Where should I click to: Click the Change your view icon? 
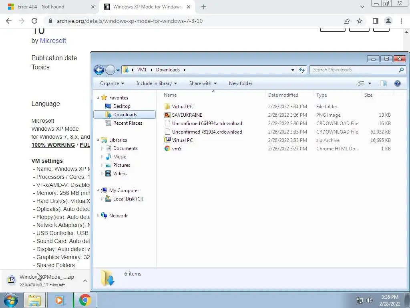click(x=361, y=83)
